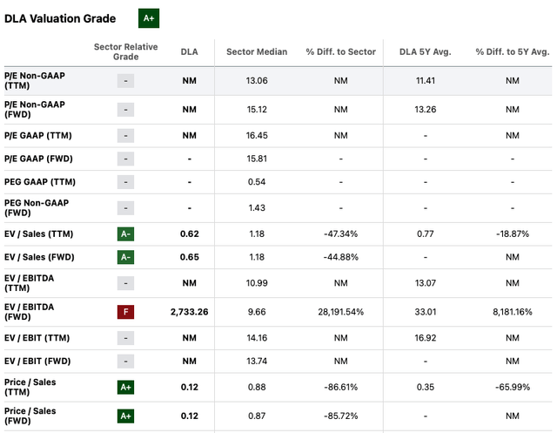The height and width of the screenshot is (433, 557).
Task: Select the P/E Non-GAAP (TTM) row label
Action: [x=35, y=81]
